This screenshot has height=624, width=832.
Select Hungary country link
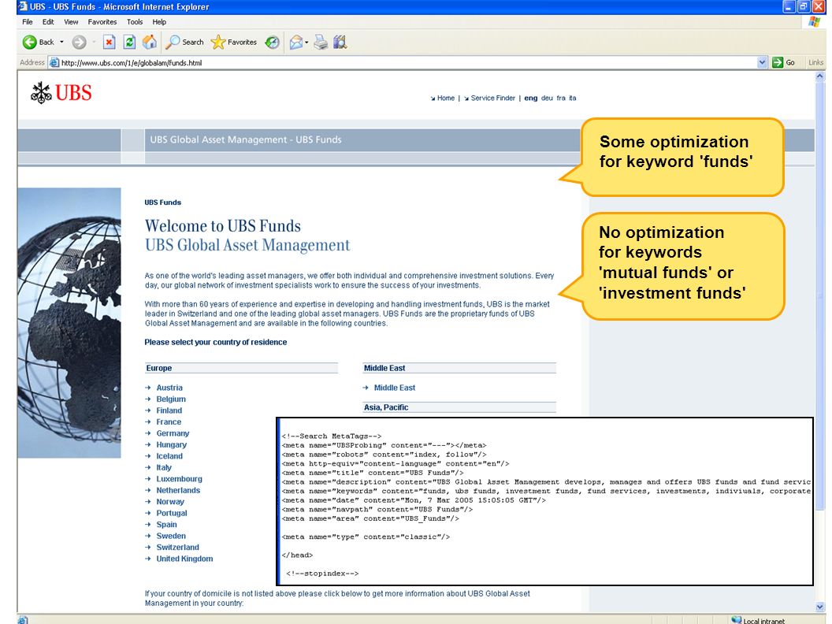tap(172, 444)
